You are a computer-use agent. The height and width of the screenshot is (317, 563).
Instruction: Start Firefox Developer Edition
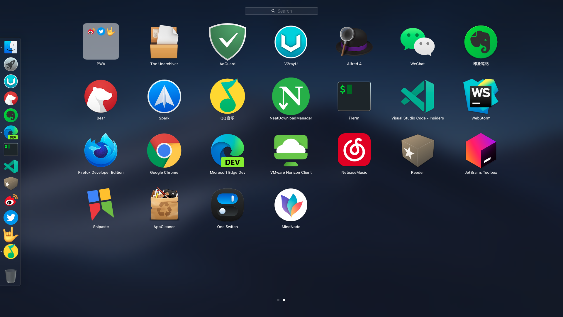tap(101, 151)
